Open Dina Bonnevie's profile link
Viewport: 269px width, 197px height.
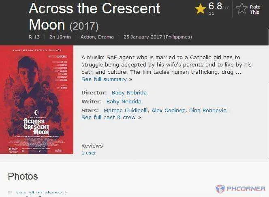[208, 111]
